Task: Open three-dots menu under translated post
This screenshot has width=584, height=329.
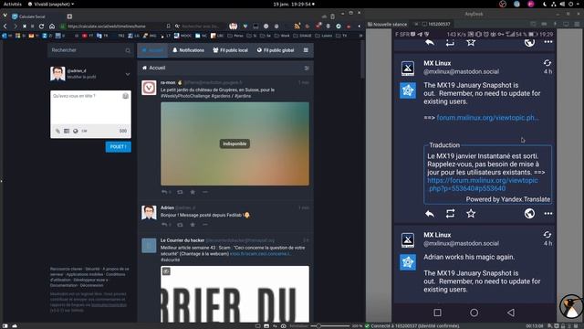Action: pos(548,214)
